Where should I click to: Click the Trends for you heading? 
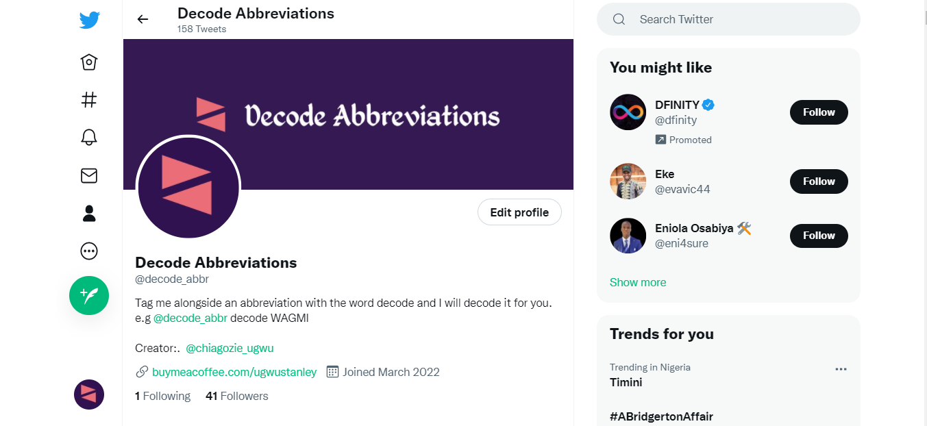[662, 334]
